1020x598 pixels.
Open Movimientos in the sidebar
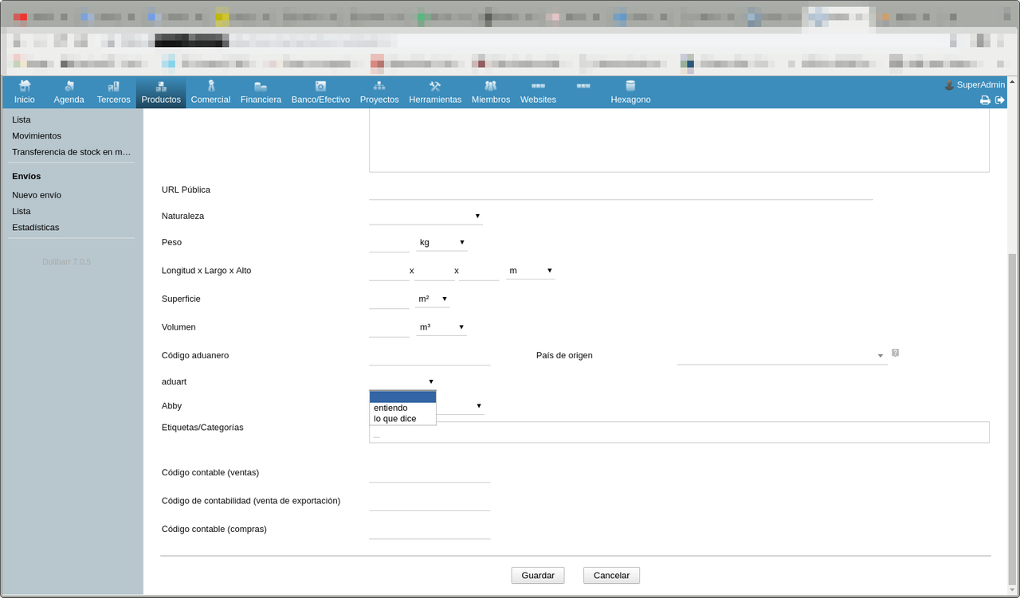(x=37, y=136)
